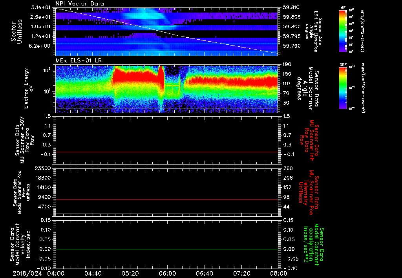The image size is (402, 278).
Task: Click the 04:00 time axis label
Action: pos(56,273)
